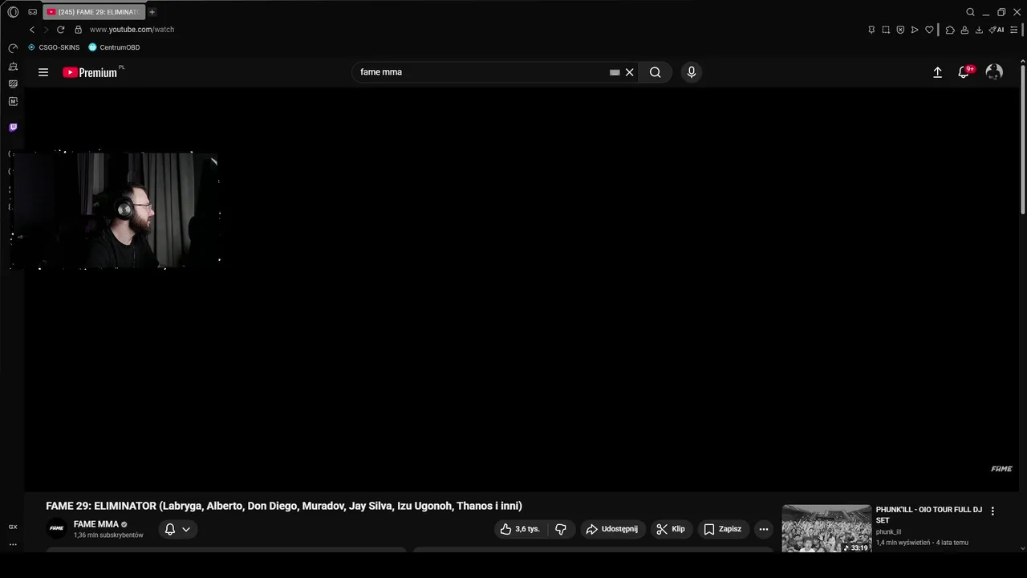Open GX Control speedometer panel
Image resolution: width=1027 pixels, height=578 pixels.
[x=13, y=48]
